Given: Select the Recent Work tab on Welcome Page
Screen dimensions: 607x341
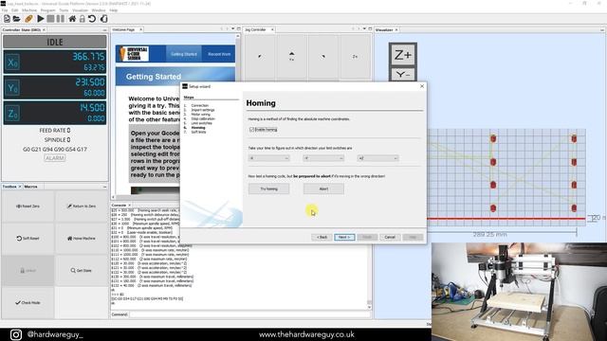Looking at the screenshot, I should 219,54.
